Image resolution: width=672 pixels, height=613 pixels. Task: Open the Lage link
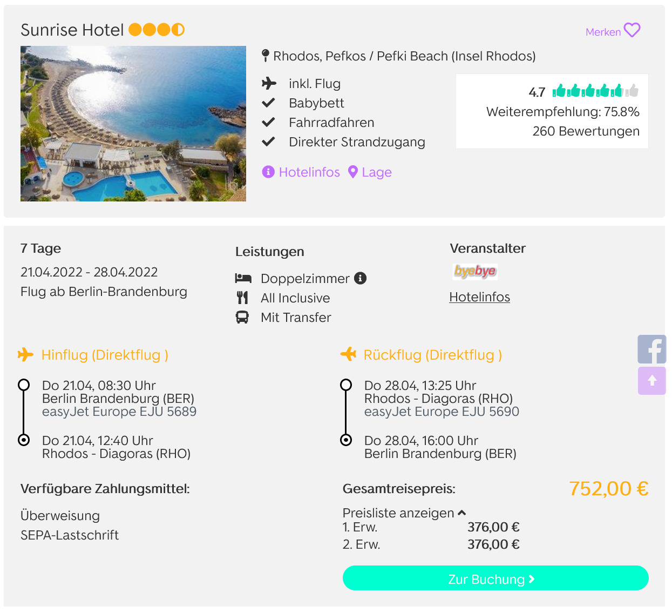[377, 172]
